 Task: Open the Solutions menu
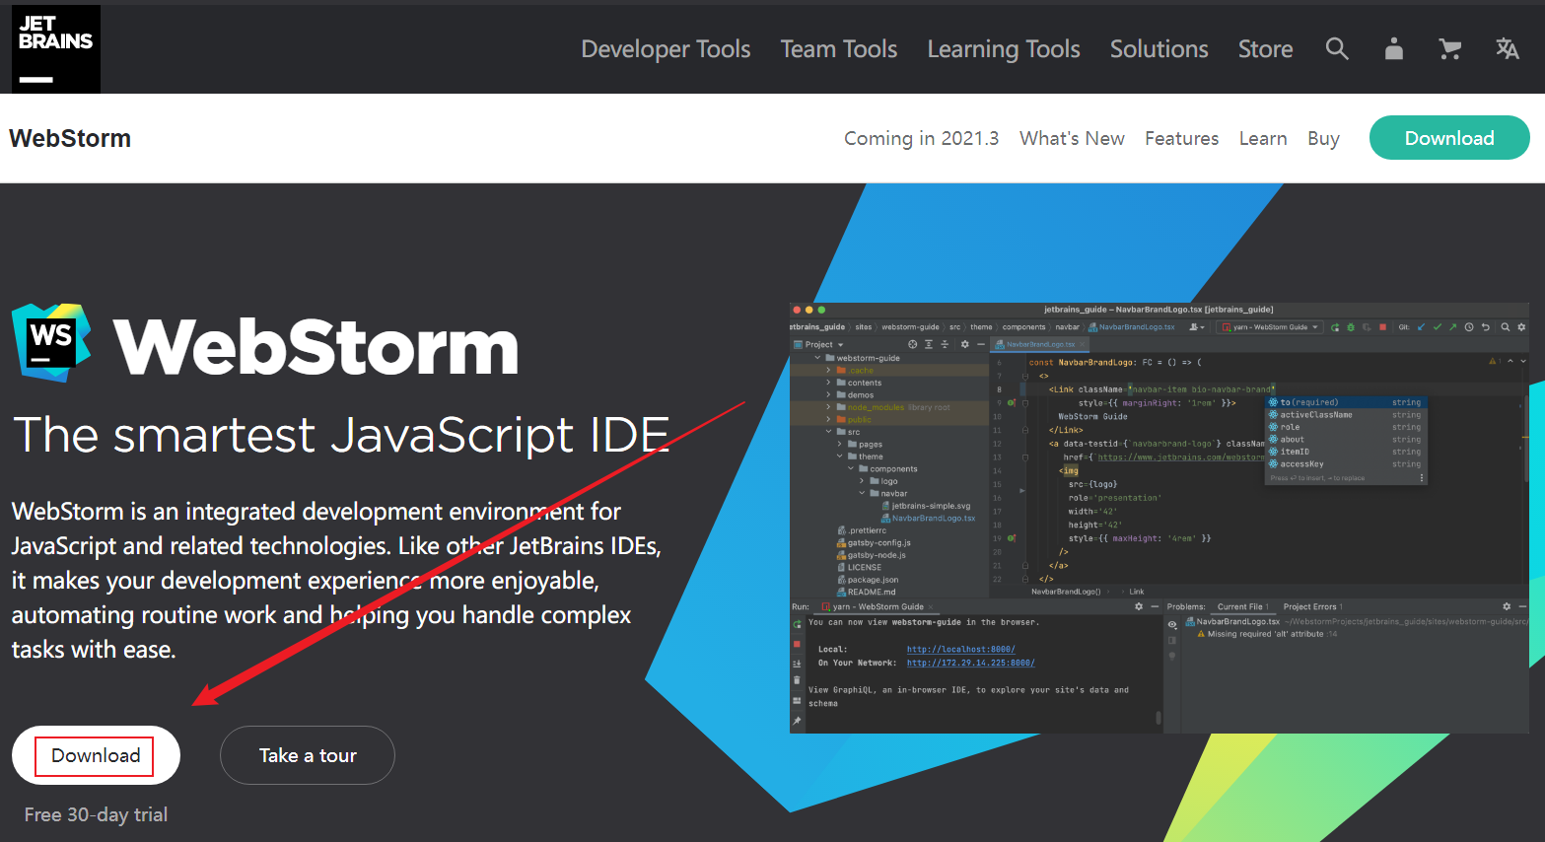tap(1159, 49)
